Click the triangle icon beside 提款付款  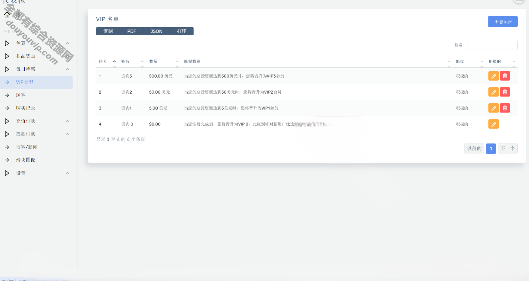point(7,134)
